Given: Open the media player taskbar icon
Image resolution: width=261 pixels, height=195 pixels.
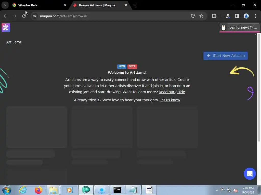Looking at the screenshot, I should (69, 190).
